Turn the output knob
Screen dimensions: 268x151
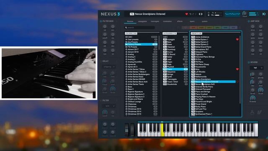245,13
